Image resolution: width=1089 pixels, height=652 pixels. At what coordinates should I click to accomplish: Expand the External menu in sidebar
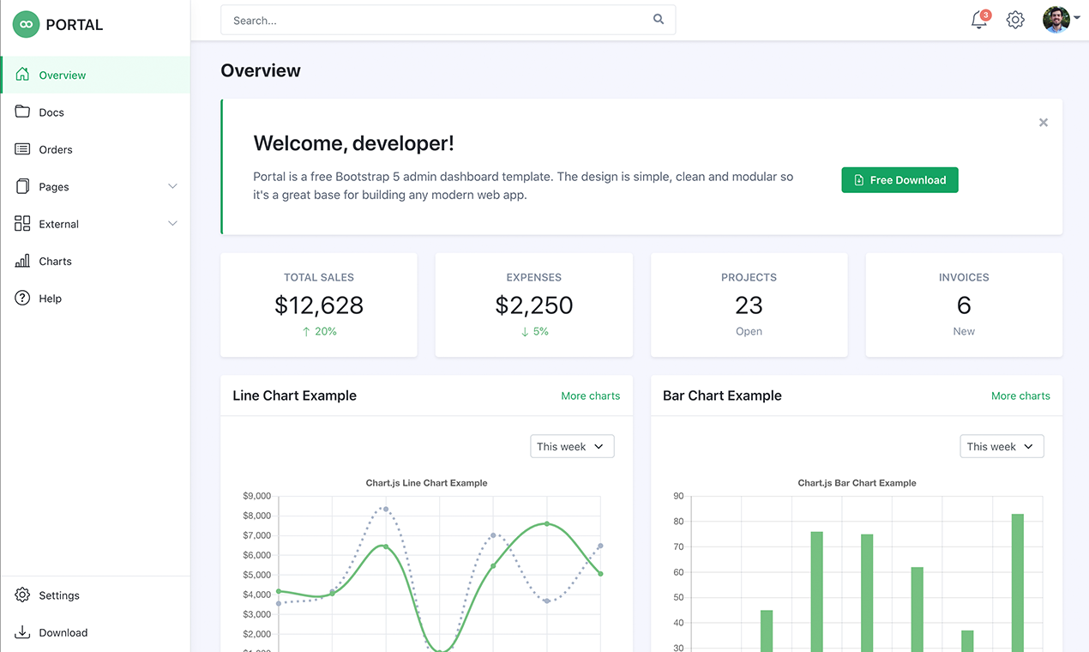172,223
